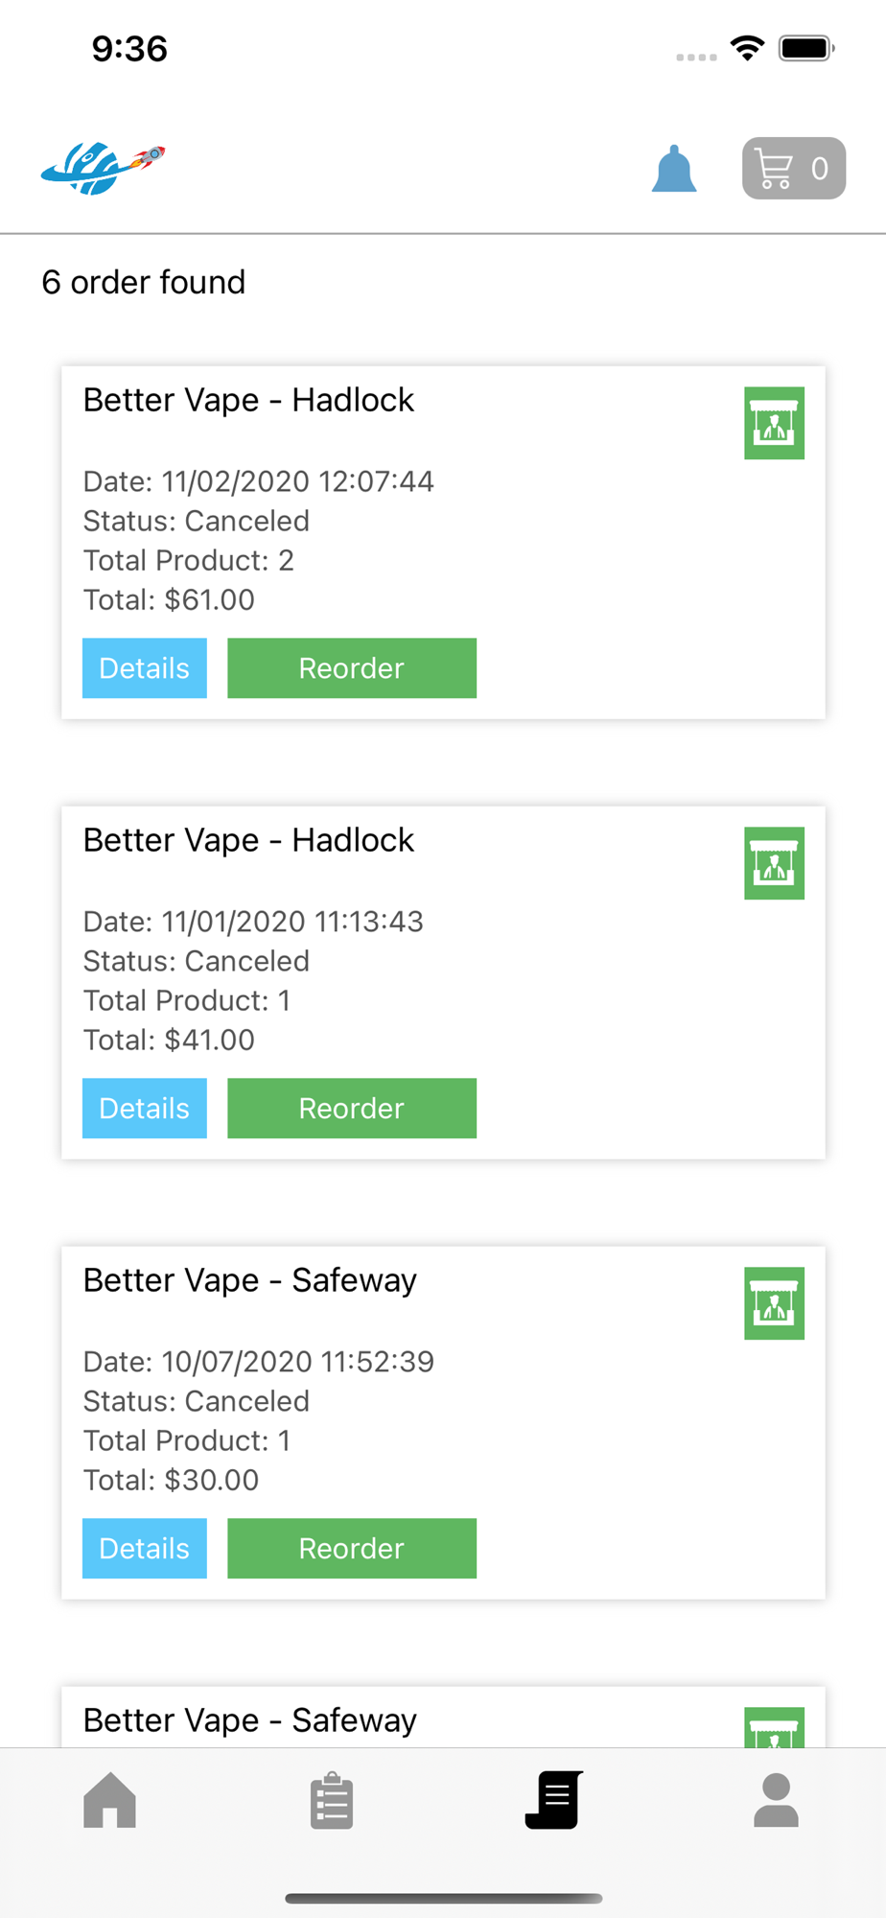Open notifications bell
This screenshot has width=886, height=1918.
(674, 170)
